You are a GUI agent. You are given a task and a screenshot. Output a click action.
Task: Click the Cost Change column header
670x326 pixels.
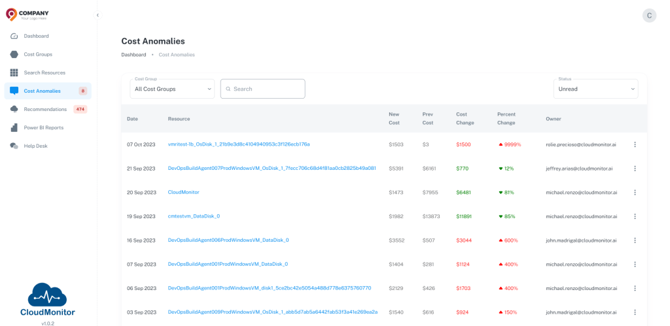click(x=465, y=119)
